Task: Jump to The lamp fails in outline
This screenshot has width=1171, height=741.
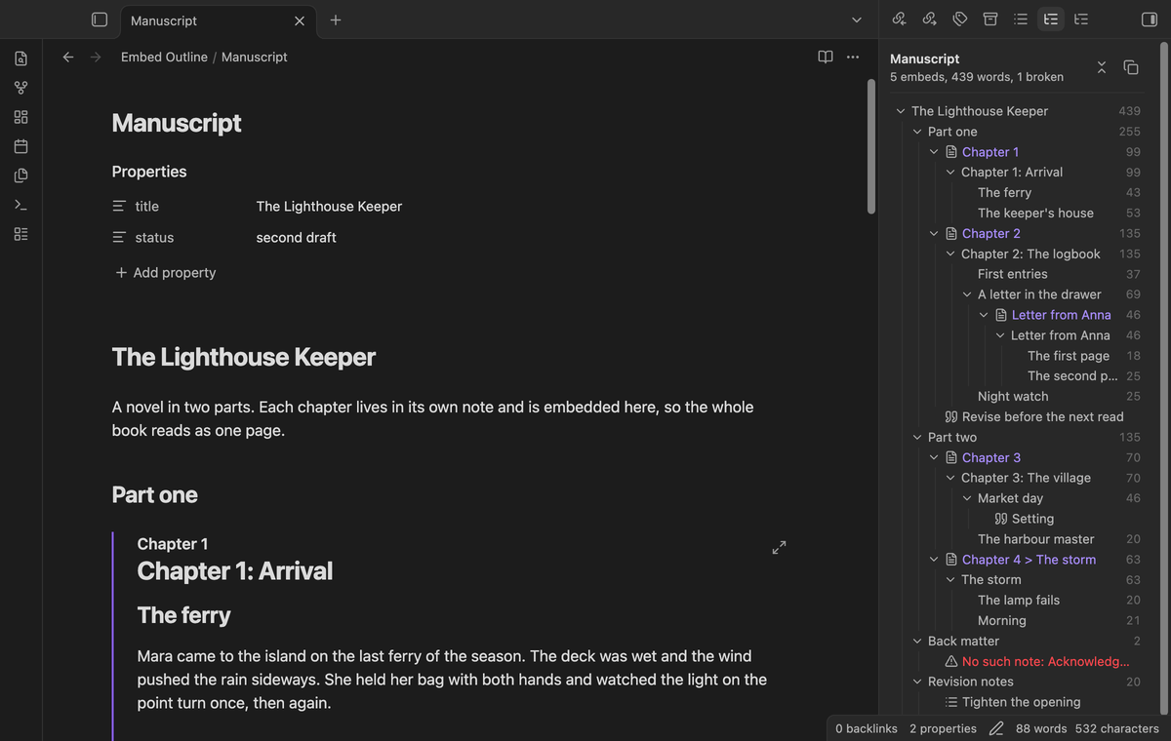Action: click(x=1018, y=601)
